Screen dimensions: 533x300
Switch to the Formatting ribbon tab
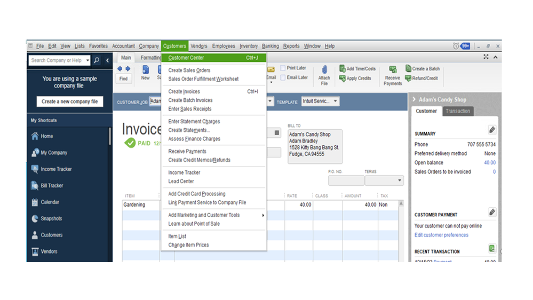151,58
